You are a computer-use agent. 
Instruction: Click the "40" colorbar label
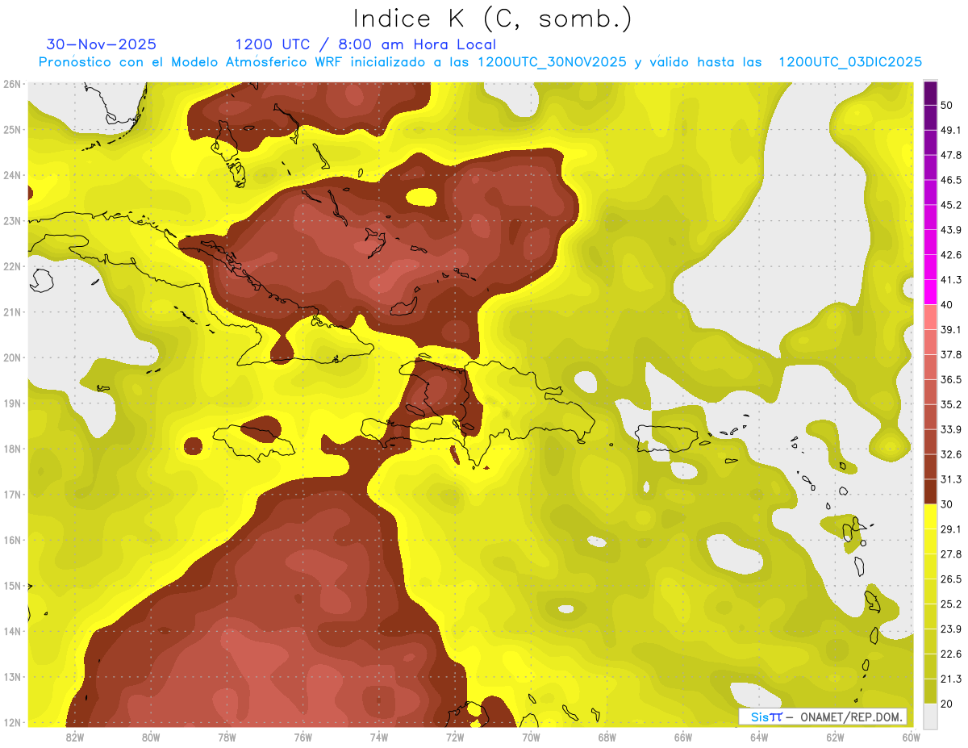point(948,305)
